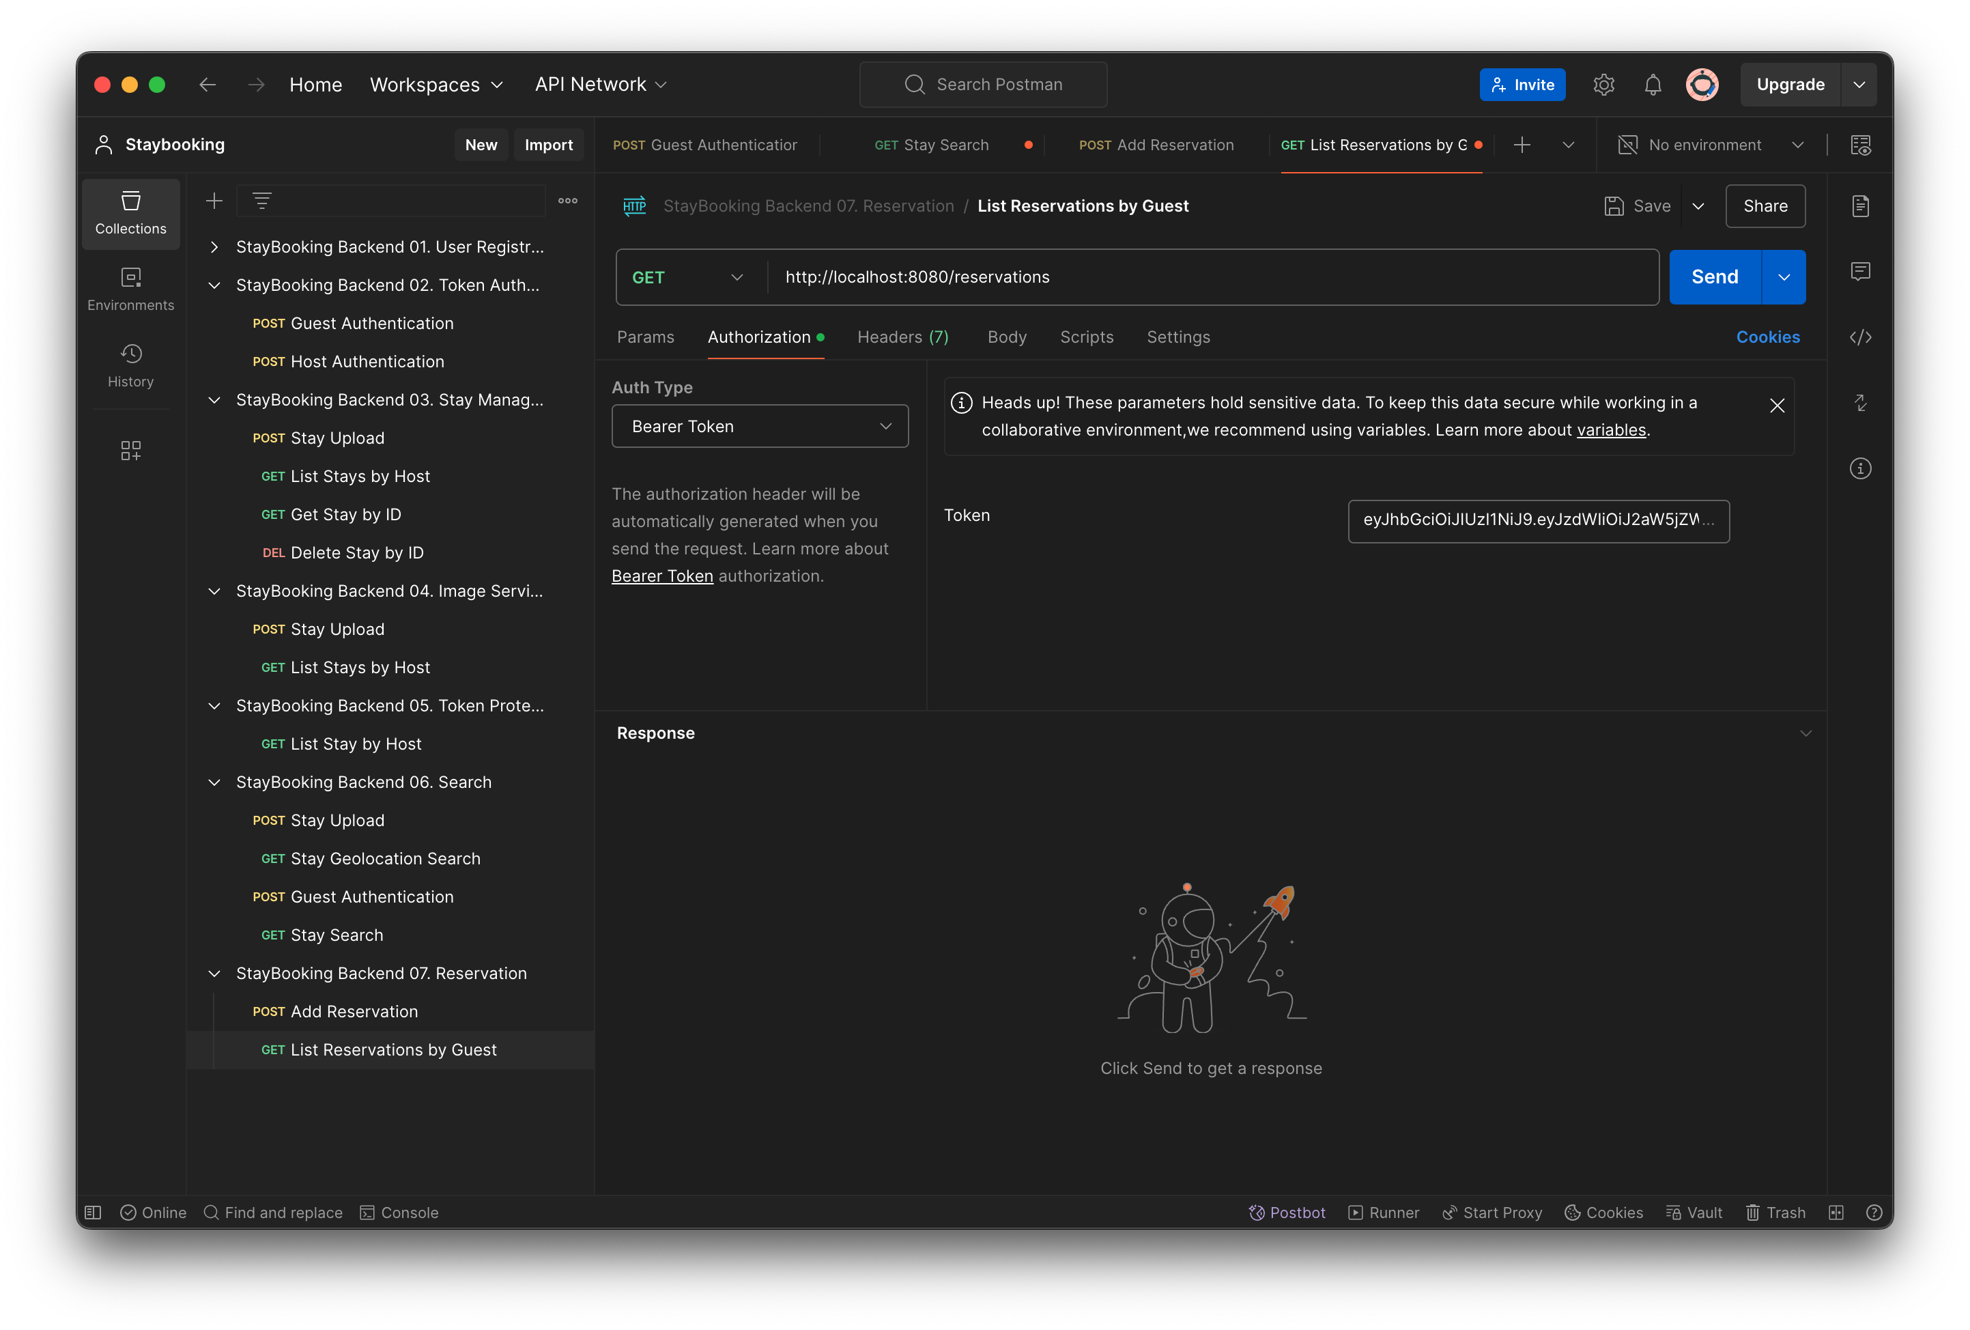1970x1330 pixels.
Task: Open the History panel
Action: point(130,366)
